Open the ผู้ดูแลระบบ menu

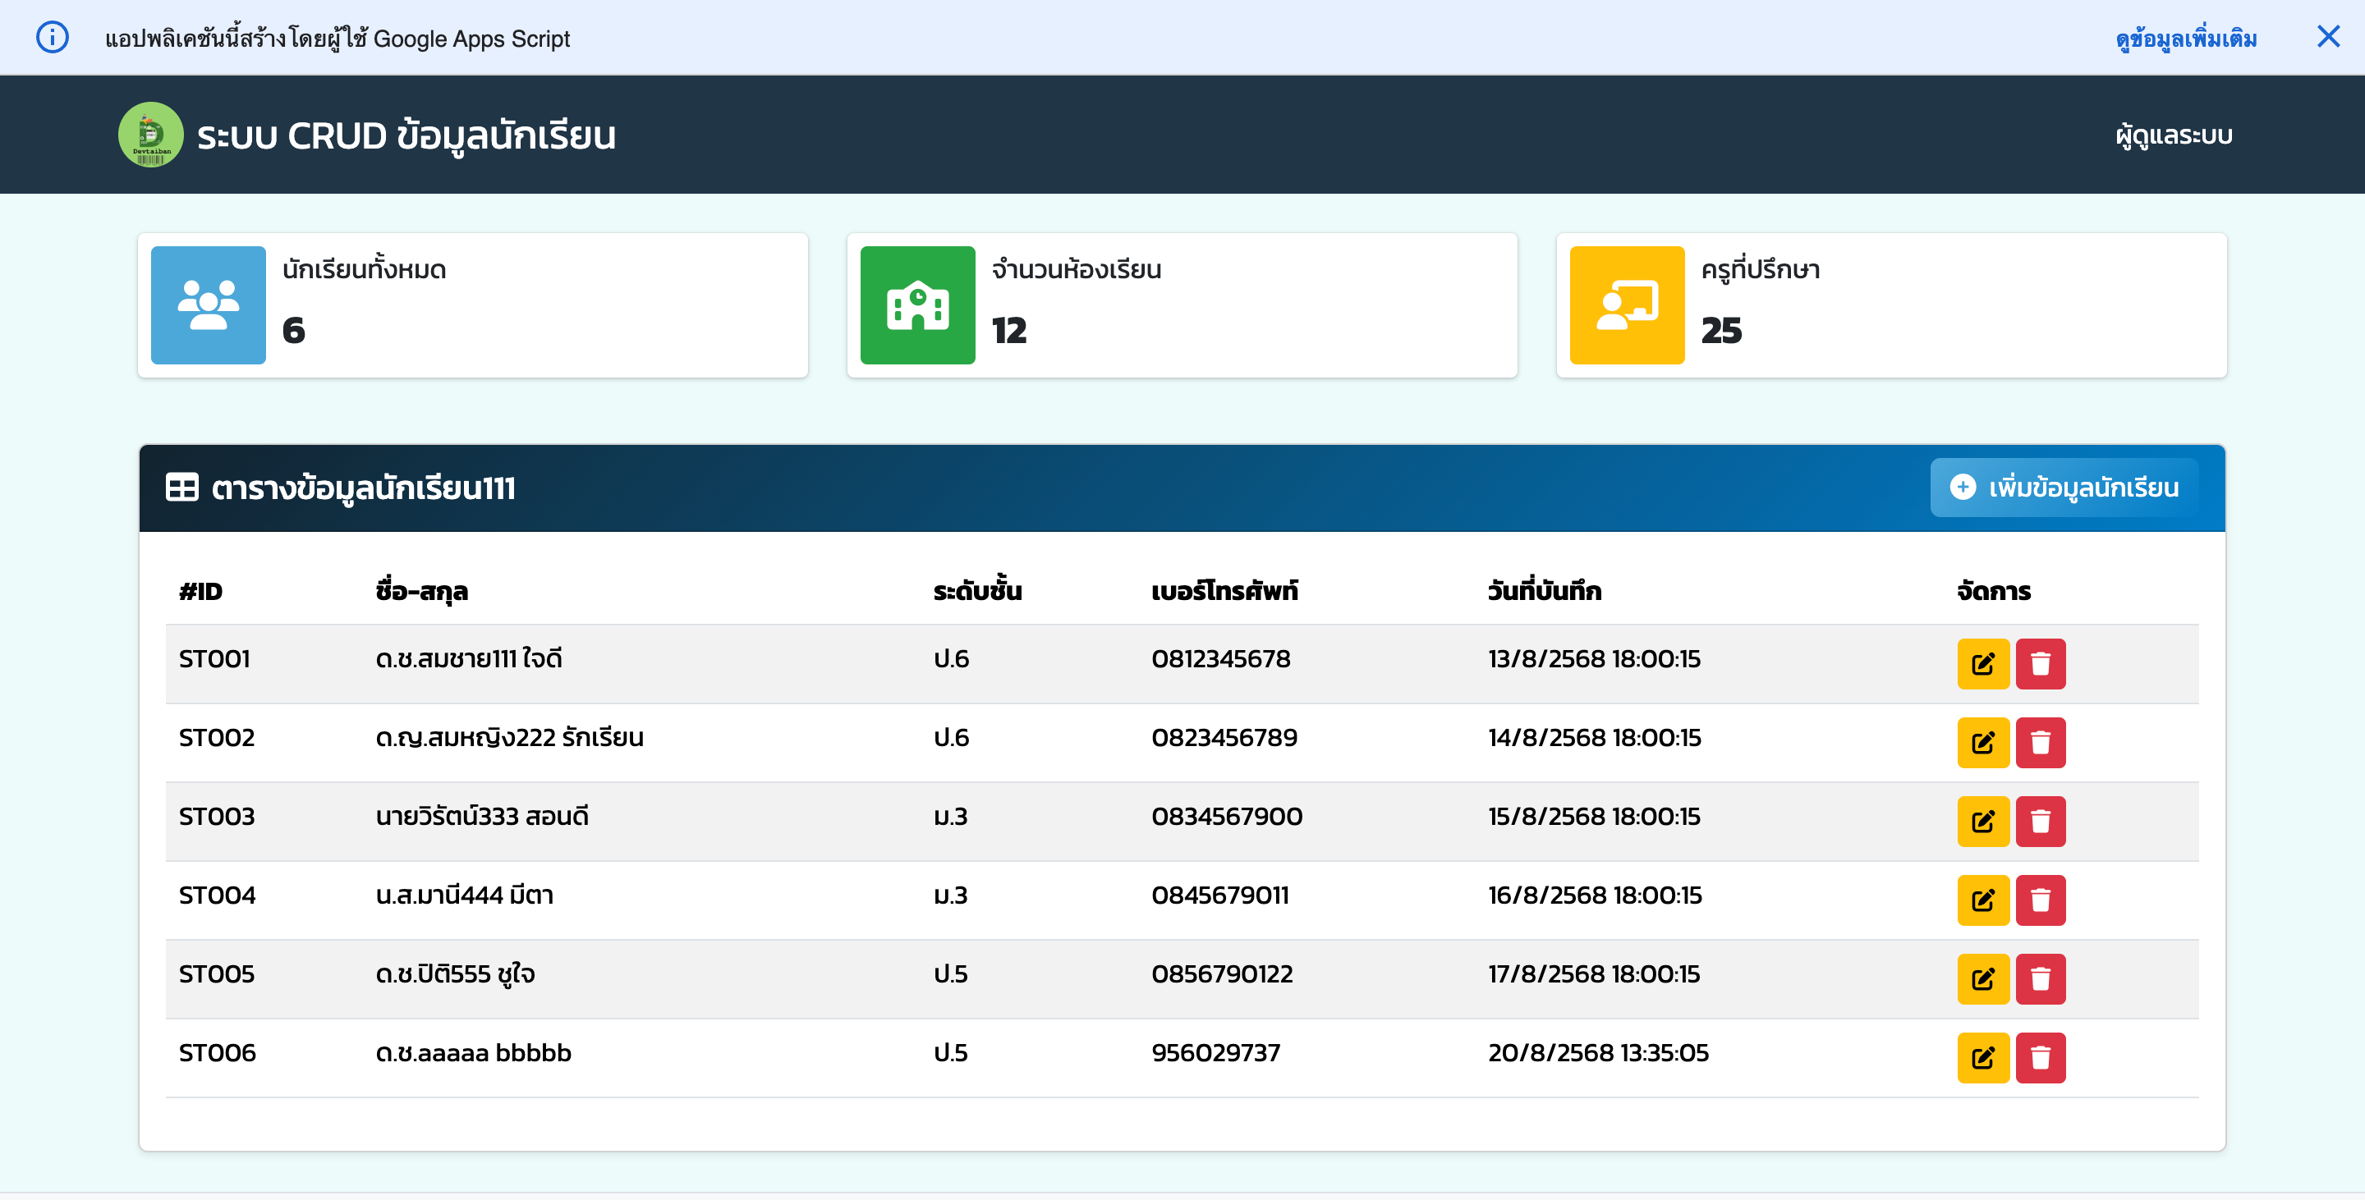2173,134
